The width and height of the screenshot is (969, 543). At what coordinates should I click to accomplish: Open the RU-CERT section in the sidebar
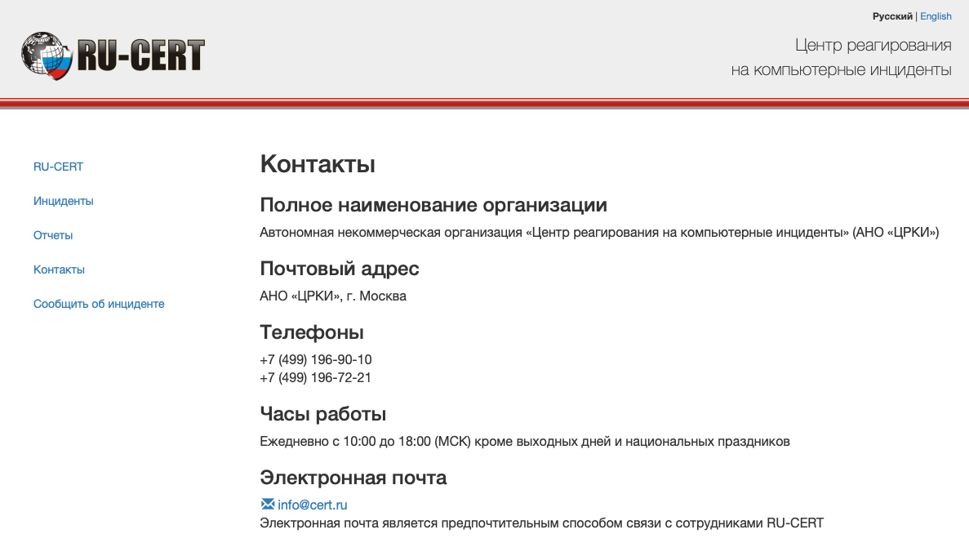(x=57, y=167)
